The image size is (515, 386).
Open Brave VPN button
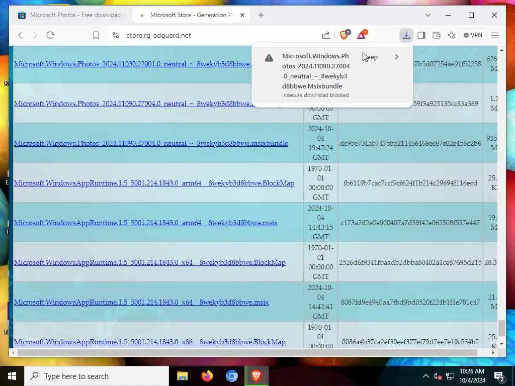[x=473, y=35]
